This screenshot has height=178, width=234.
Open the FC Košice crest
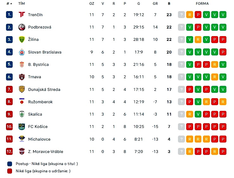coord(22,127)
